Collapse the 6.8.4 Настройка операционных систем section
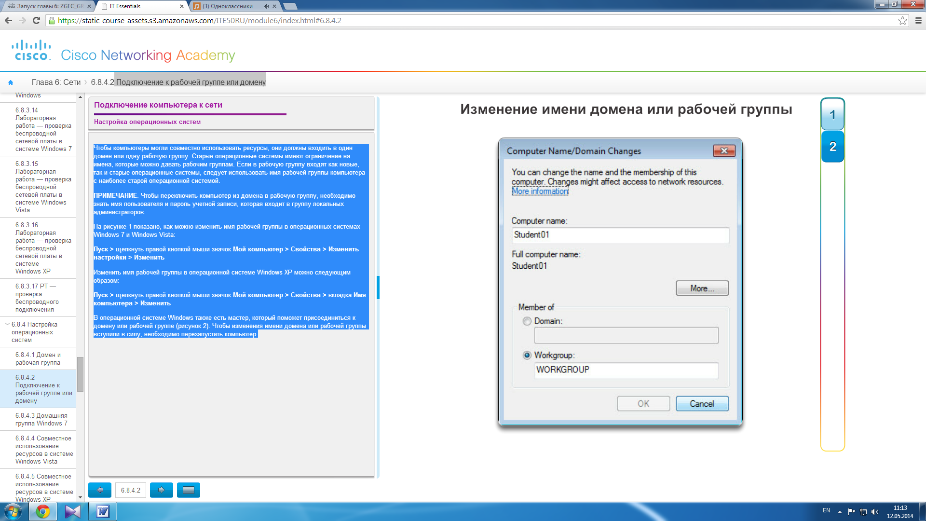 [x=7, y=324]
